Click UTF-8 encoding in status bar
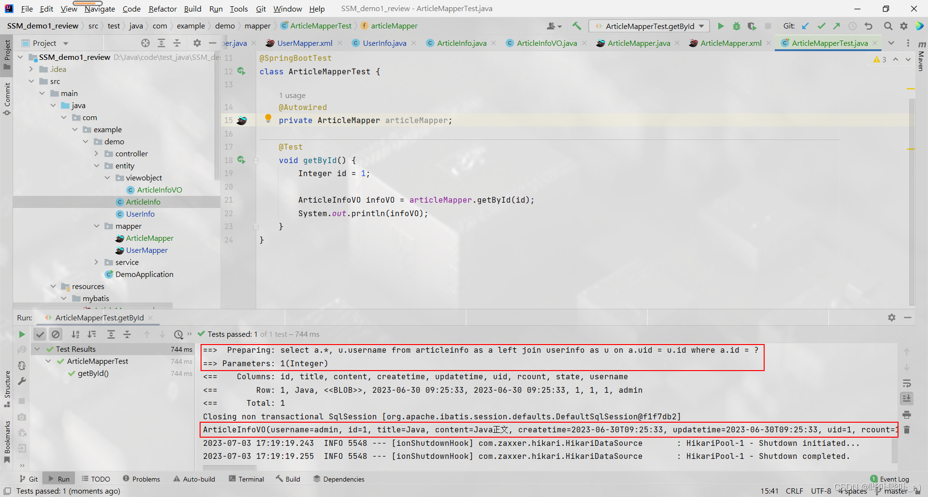Image resolution: width=928 pixels, height=497 pixels. [821, 491]
